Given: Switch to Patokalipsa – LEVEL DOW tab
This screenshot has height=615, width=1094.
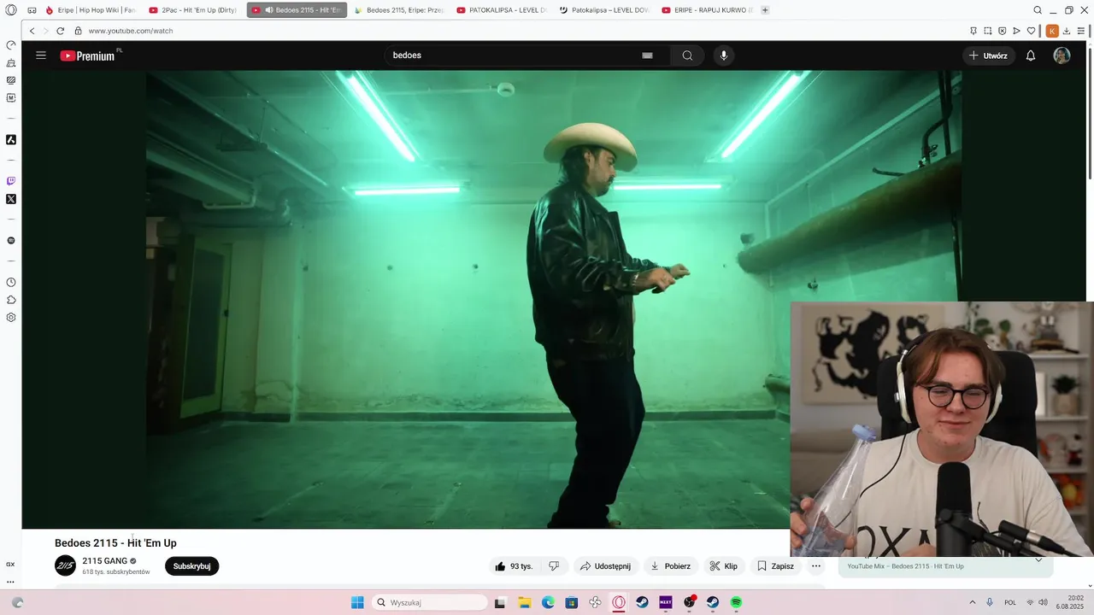Looking at the screenshot, I should (x=603, y=10).
